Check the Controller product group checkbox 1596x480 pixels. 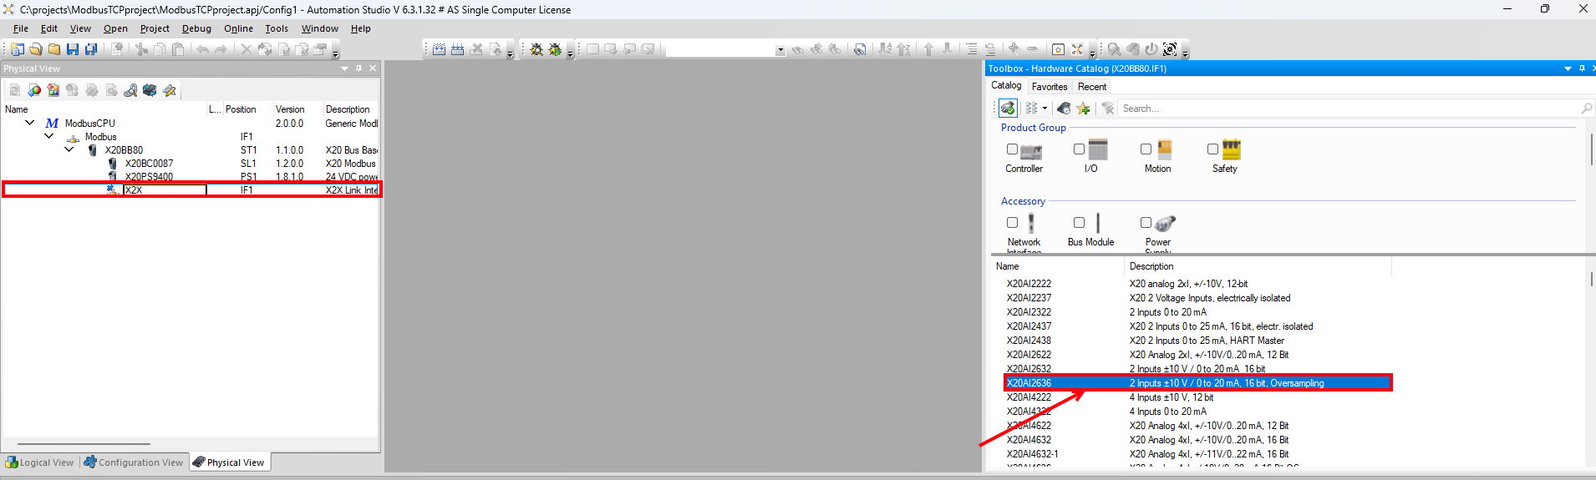pyautogui.click(x=1012, y=149)
